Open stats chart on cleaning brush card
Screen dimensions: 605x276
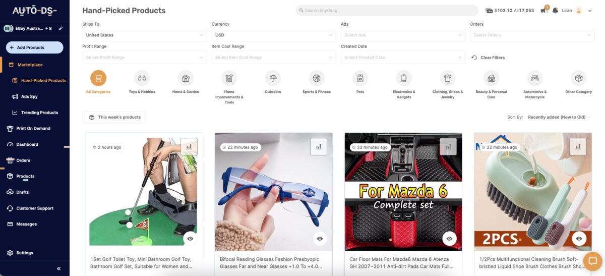point(578,147)
